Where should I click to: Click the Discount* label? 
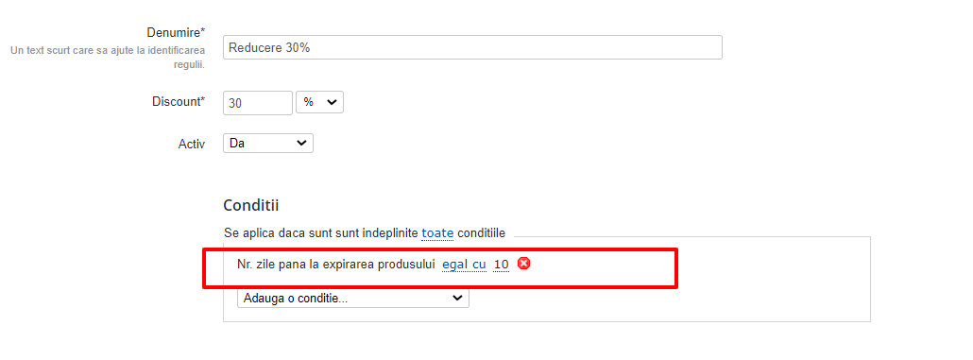click(179, 102)
